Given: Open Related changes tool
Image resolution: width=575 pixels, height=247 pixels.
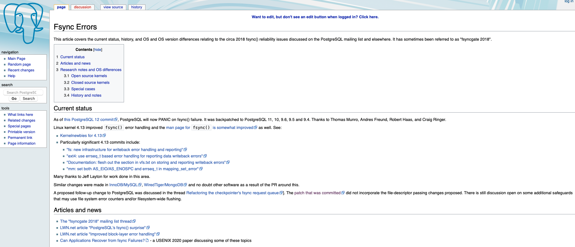Looking at the screenshot, I should (x=21, y=120).
